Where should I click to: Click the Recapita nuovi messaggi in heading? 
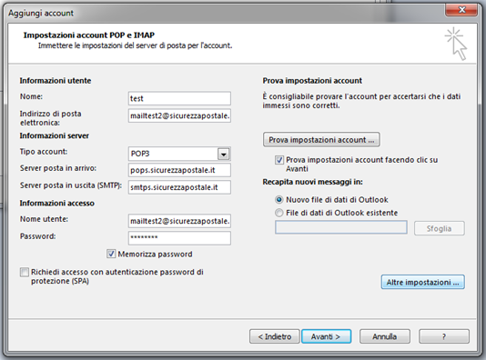pyautogui.click(x=313, y=182)
